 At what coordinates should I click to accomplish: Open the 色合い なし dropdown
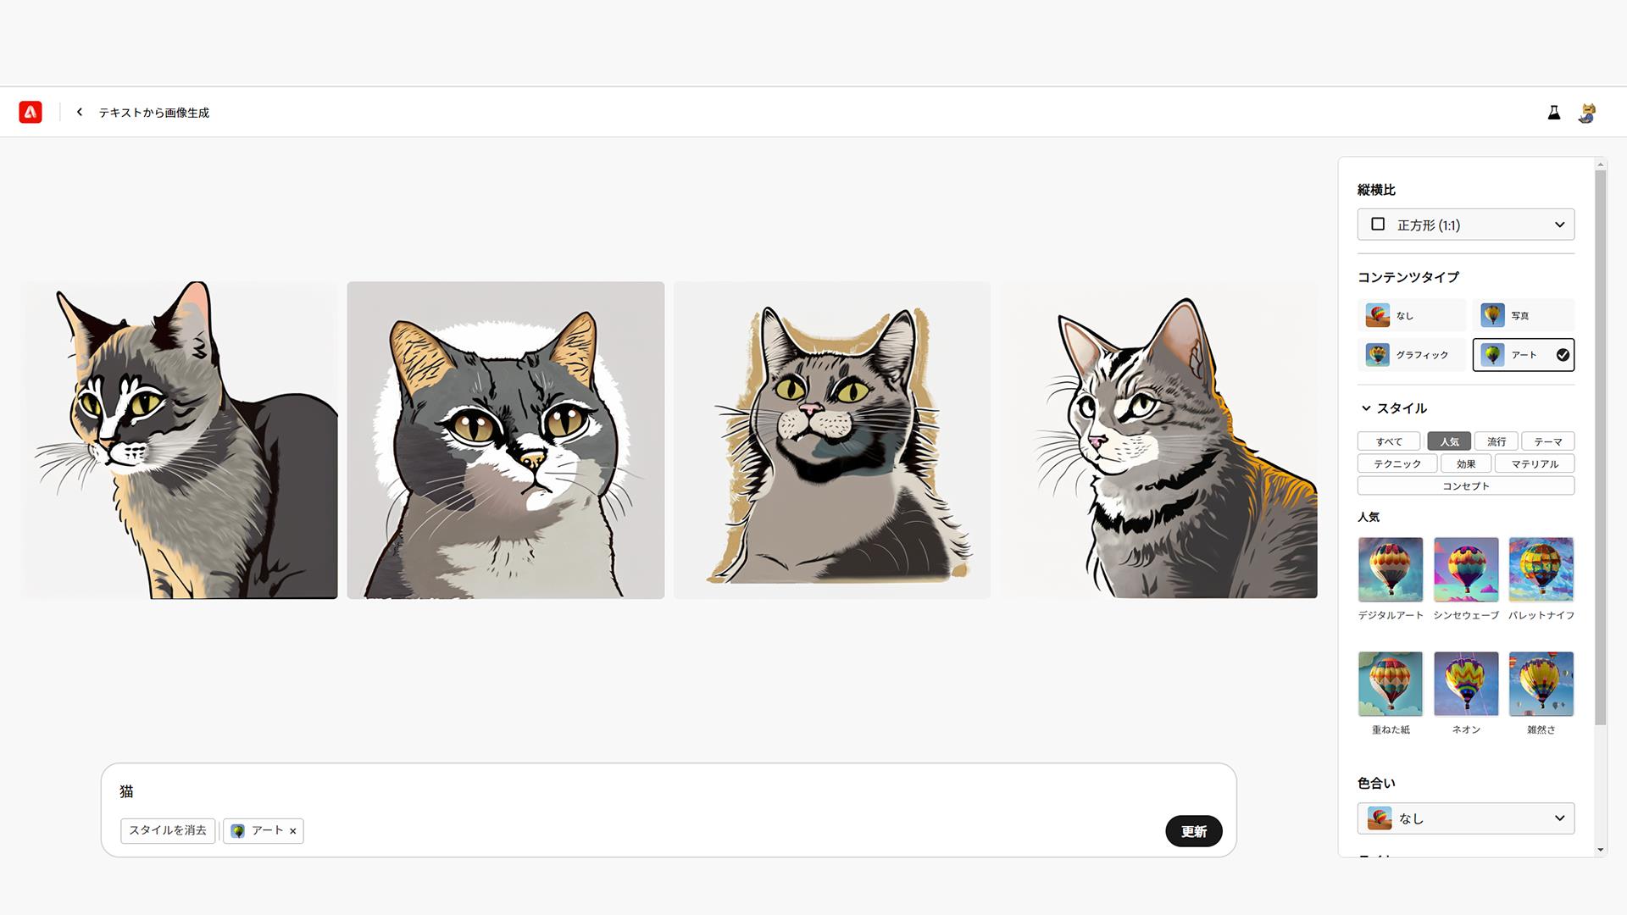1466,818
